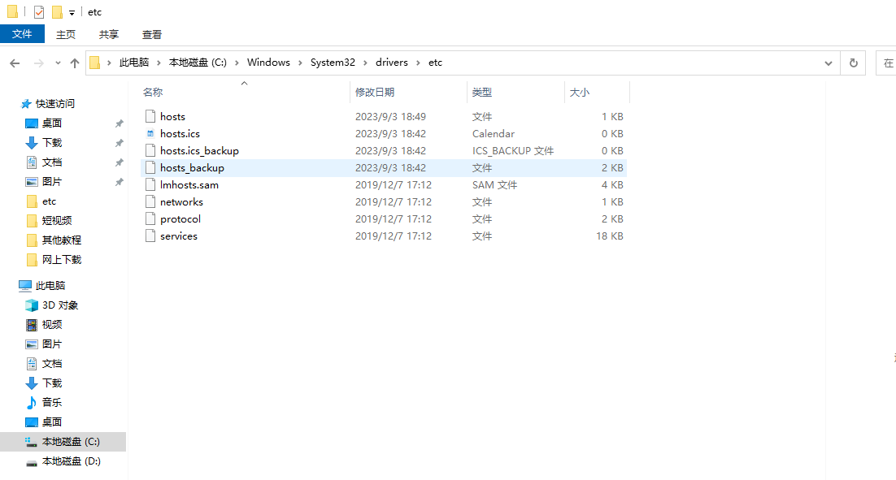The height and width of the screenshot is (480, 896).
Task: Expand 此电脑 in the navigation pane
Action: pos(15,285)
